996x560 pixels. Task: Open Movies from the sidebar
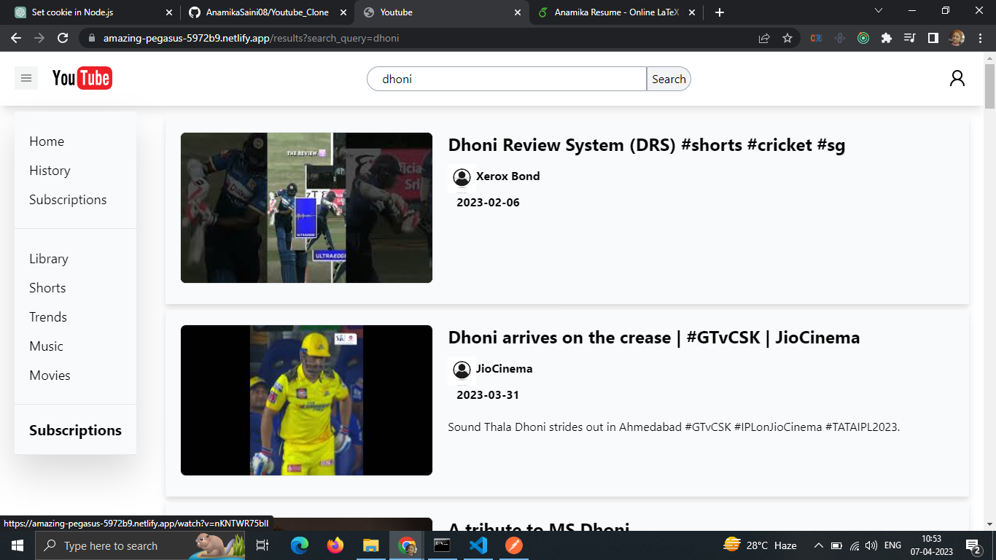click(x=50, y=376)
